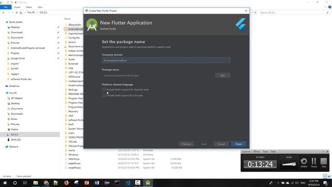Sort by the Name column header
This screenshot has width=332, height=187.
[x=67, y=19]
